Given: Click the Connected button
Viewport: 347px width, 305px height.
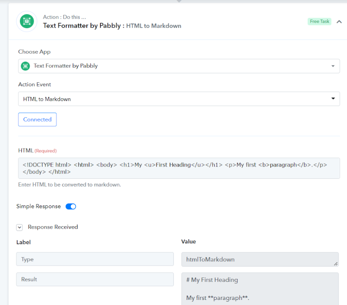Looking at the screenshot, I should [37, 119].
